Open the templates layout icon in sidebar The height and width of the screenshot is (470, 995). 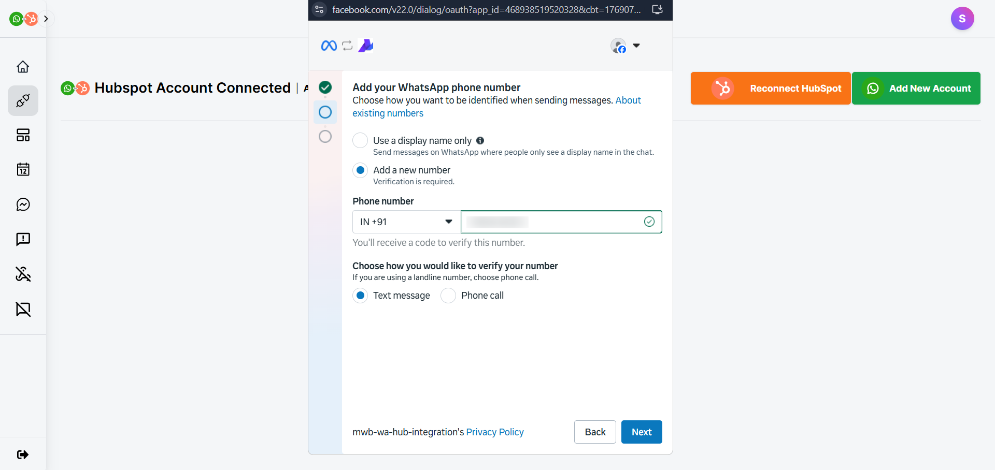23,135
